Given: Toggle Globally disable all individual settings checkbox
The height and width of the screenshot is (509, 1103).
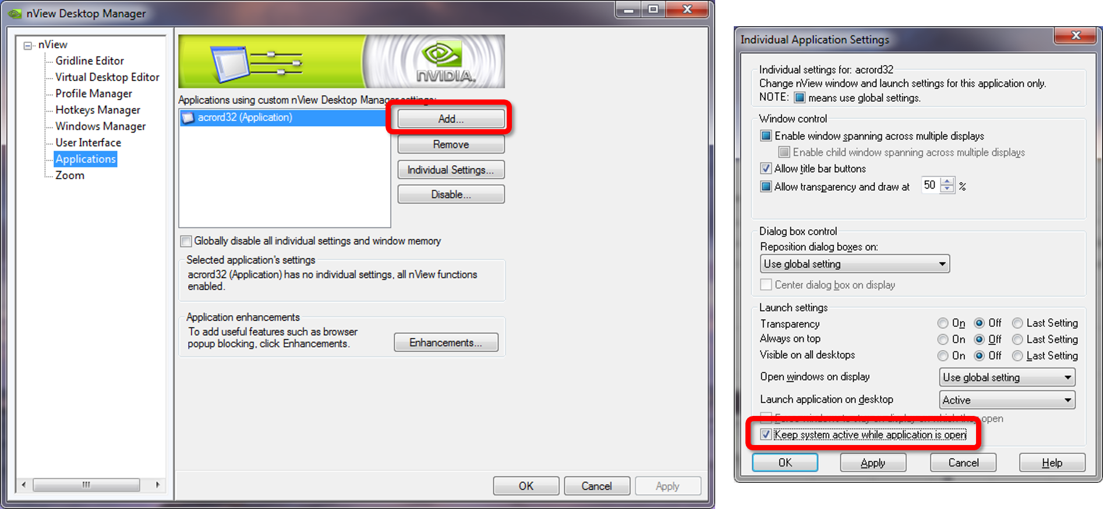Looking at the screenshot, I should (186, 241).
